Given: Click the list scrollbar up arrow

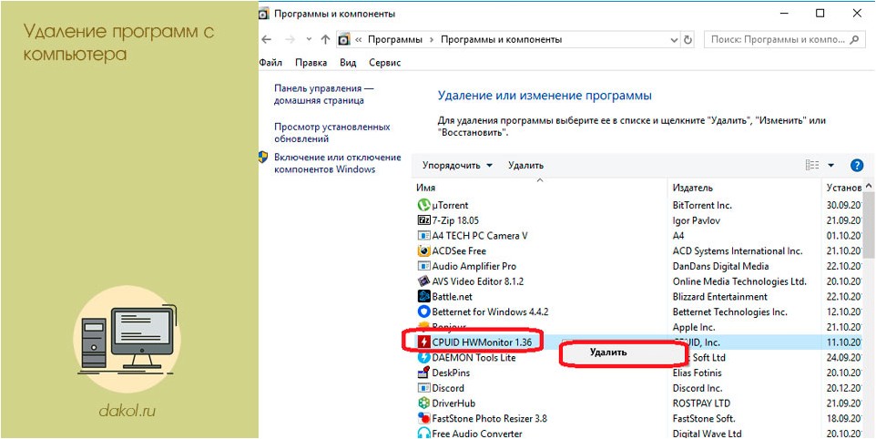Looking at the screenshot, I should point(869,186).
